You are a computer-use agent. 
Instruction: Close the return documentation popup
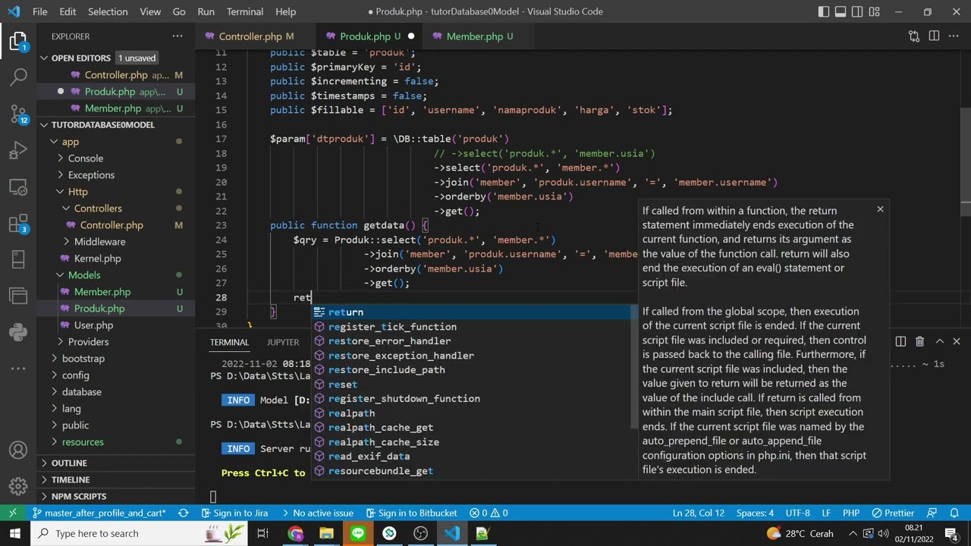point(880,209)
